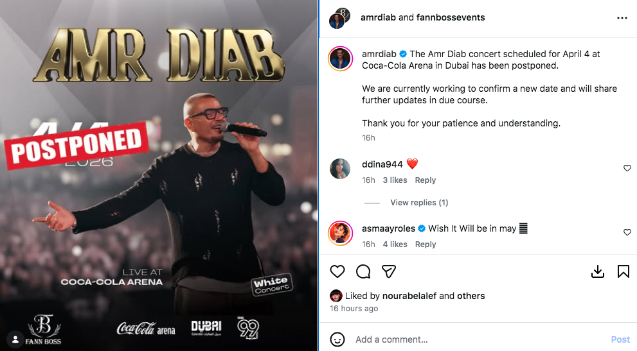Screen dimensions: 637x351
Task: Like asmaayroles's comment
Action: [627, 232]
